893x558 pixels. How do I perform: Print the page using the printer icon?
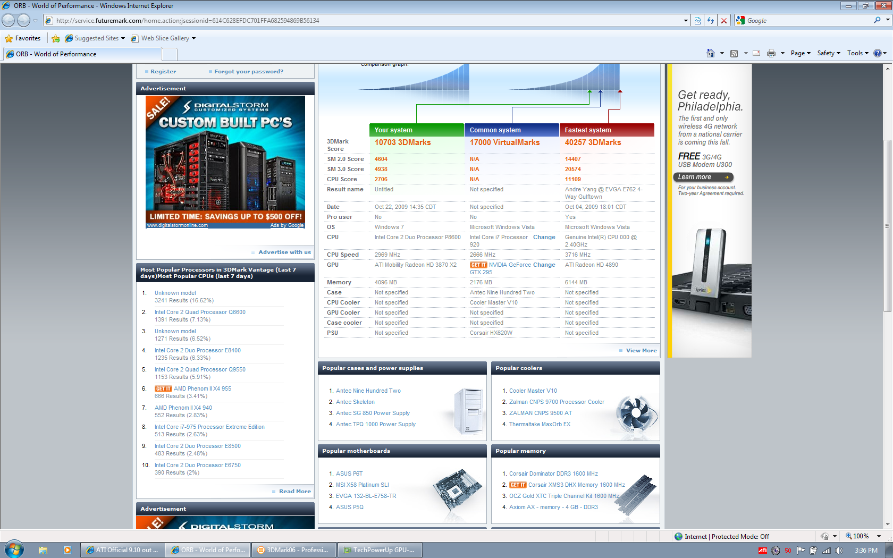[771, 53]
